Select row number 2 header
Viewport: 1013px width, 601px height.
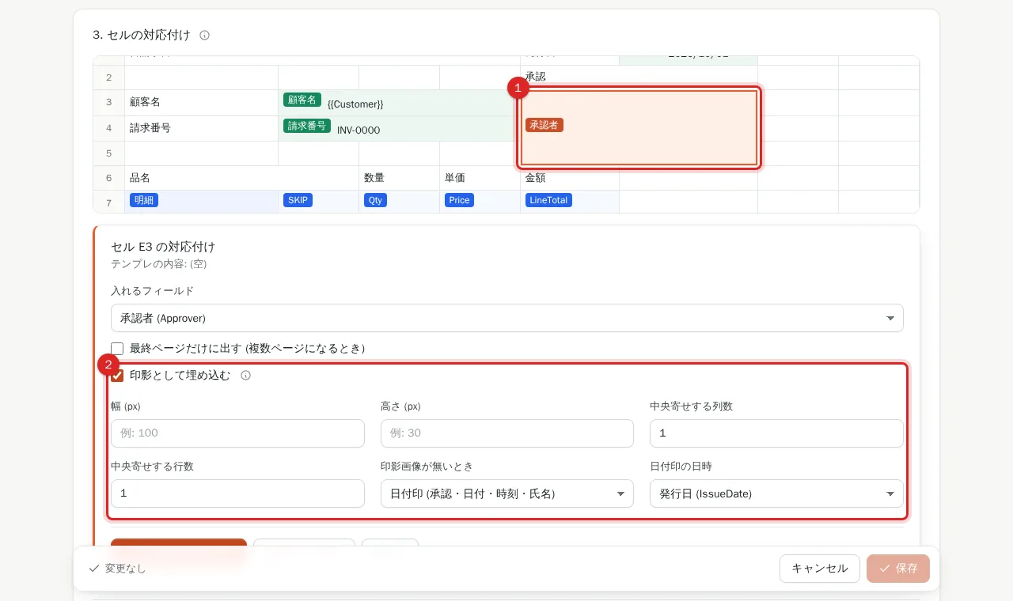point(109,77)
